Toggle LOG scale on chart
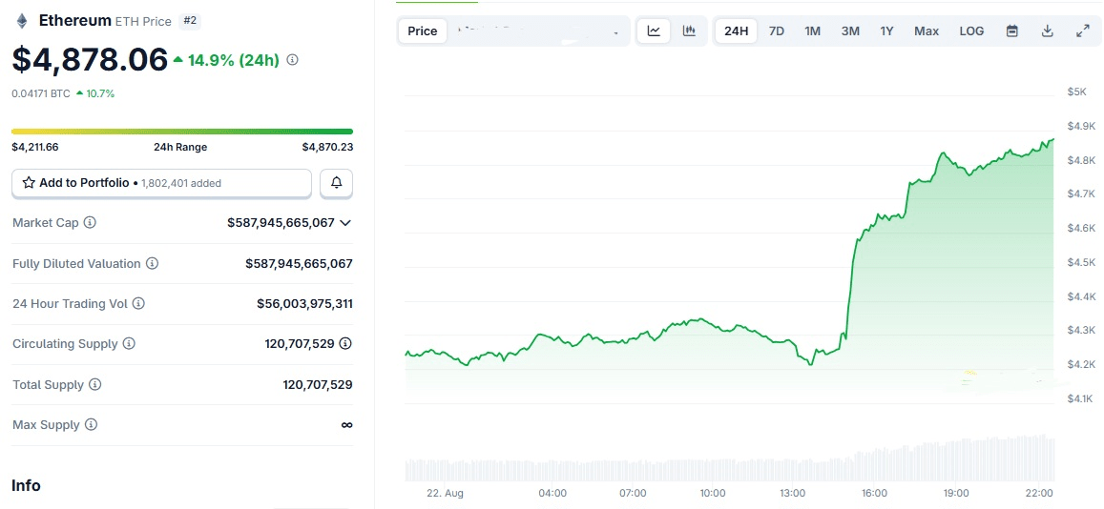The width and height of the screenshot is (1104, 509). coord(971,31)
